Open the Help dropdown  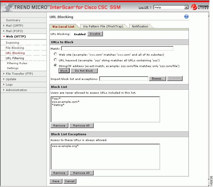(x=171, y=7)
